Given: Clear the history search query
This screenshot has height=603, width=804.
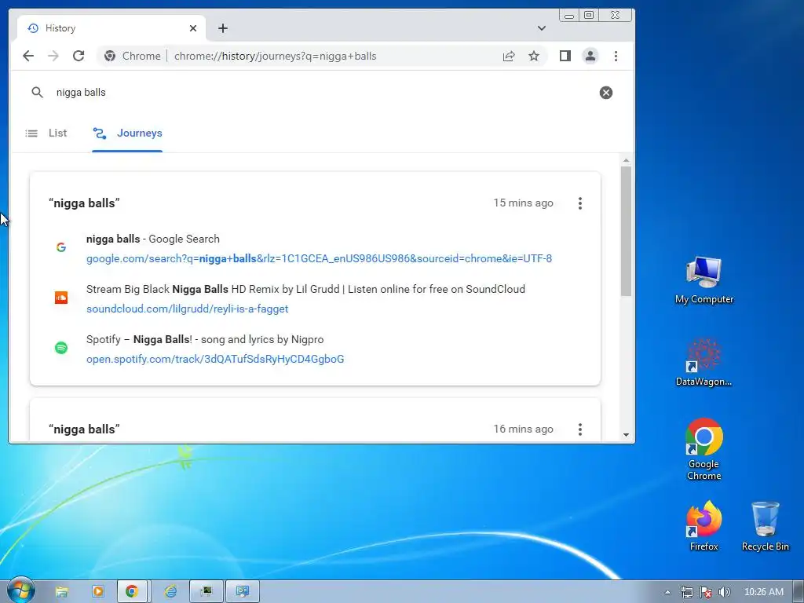Looking at the screenshot, I should pyautogui.click(x=605, y=93).
